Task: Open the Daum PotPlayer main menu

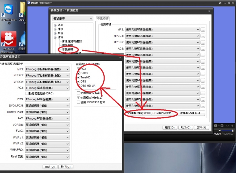Action: point(41,3)
